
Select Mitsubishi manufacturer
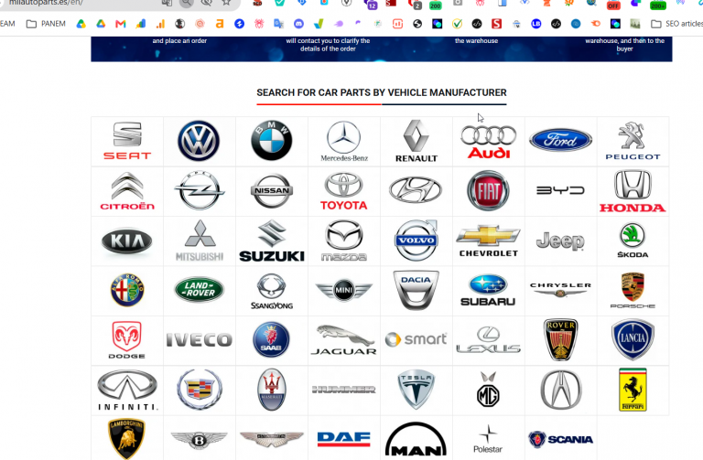click(x=200, y=241)
